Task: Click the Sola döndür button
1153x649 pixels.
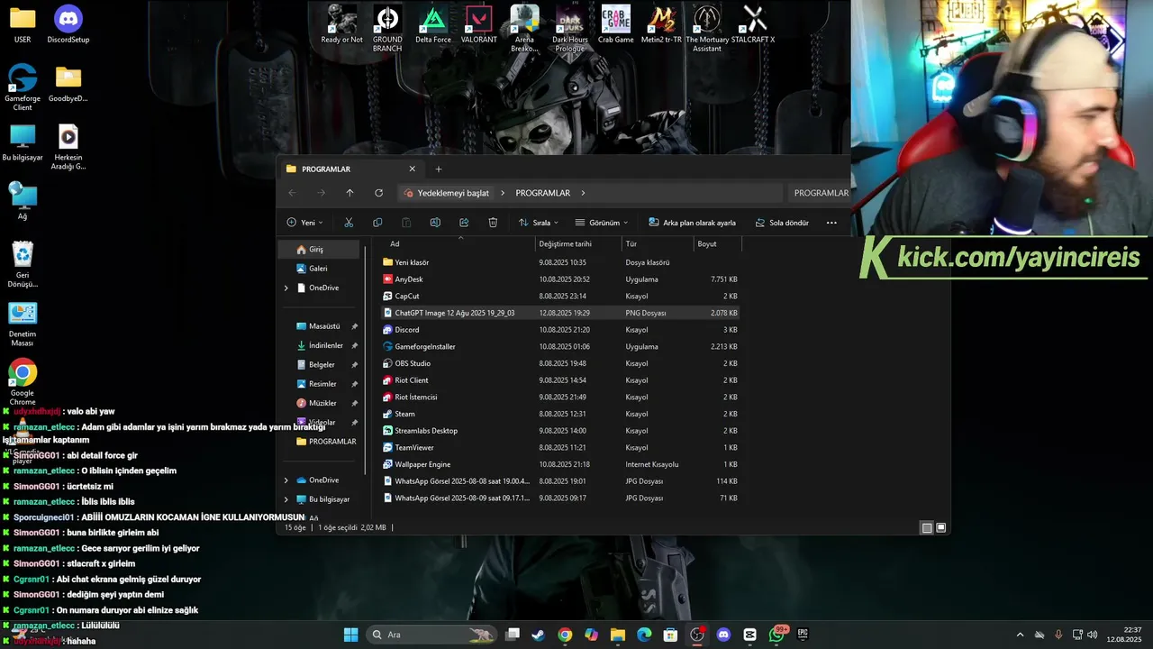Action: 781,223
